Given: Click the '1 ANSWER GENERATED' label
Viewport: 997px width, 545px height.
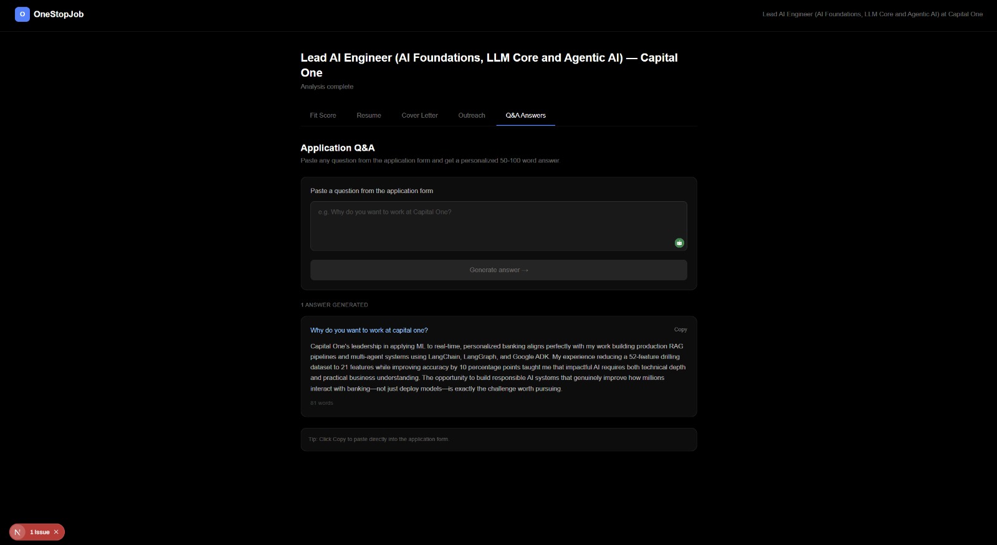Looking at the screenshot, I should [335, 305].
